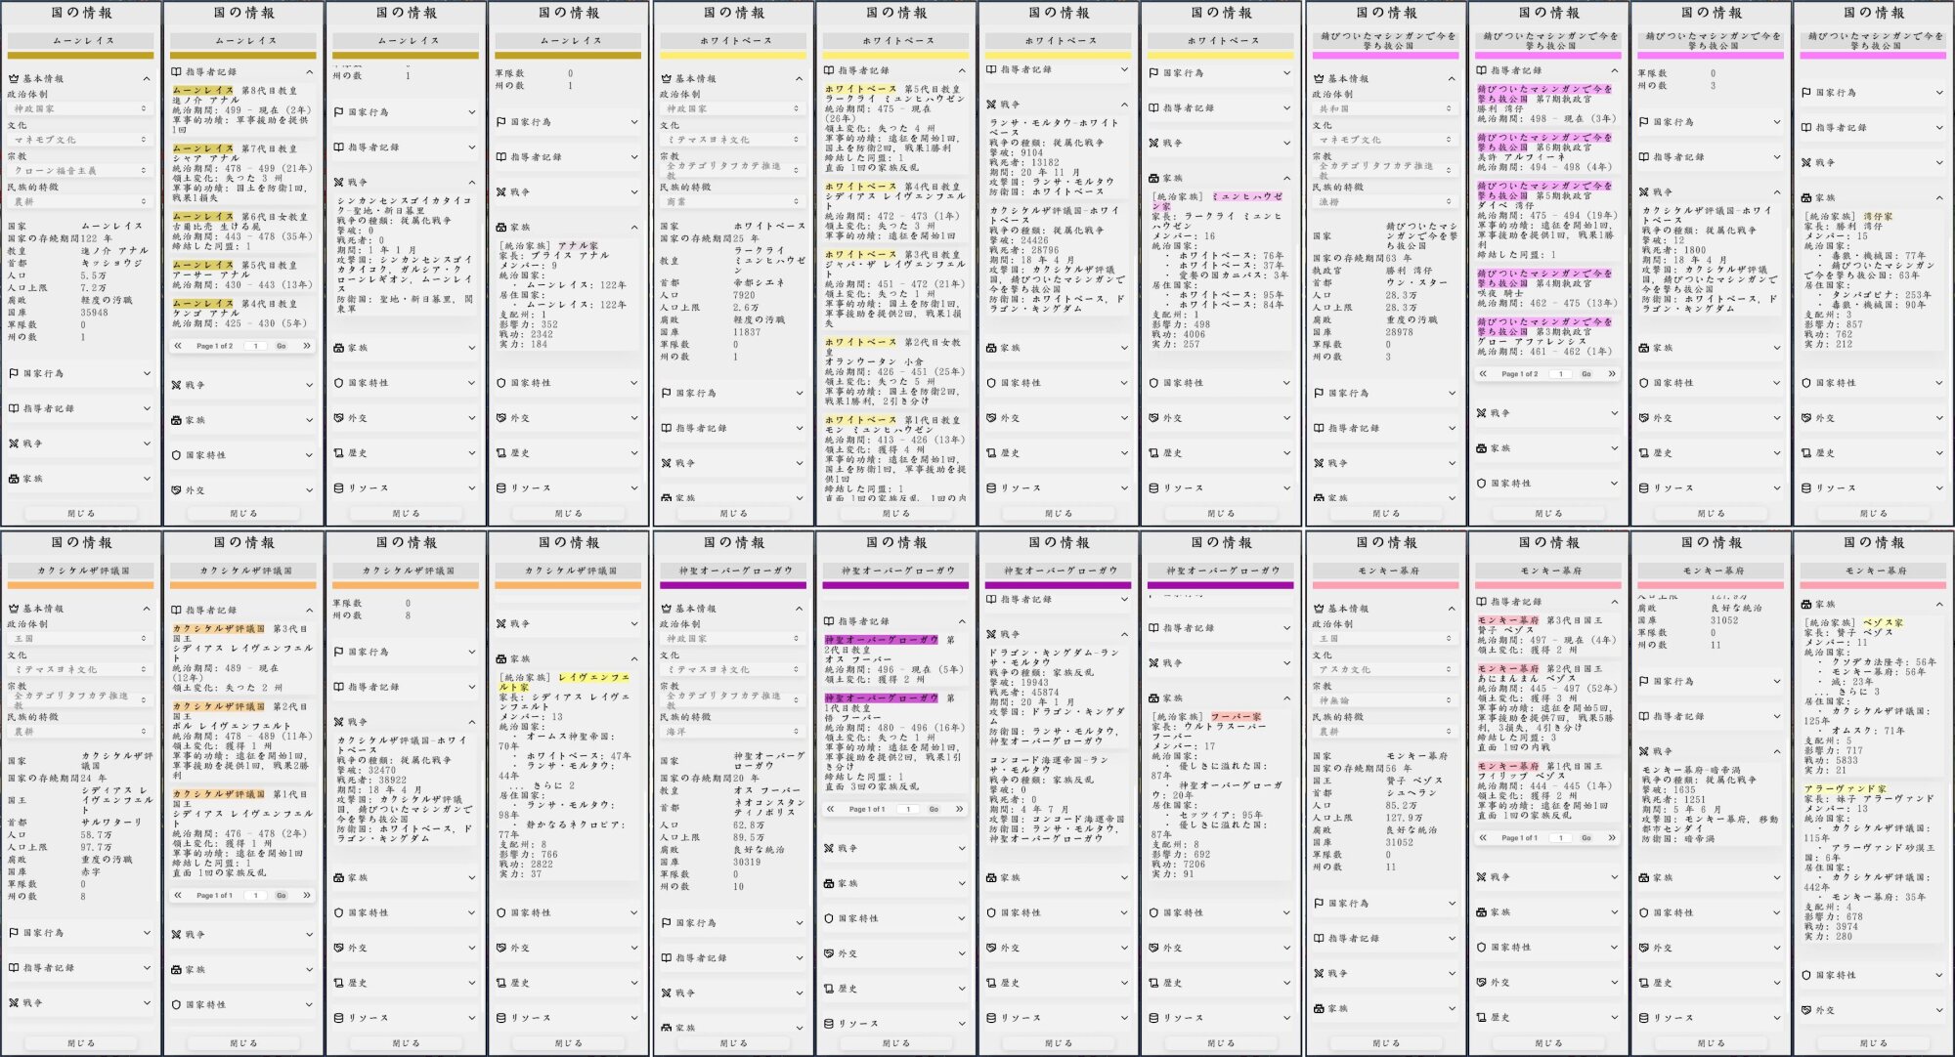Click book icon of expanded カクシケルザ評議国 指導者記録 section
The height and width of the screenshot is (1057, 1955).
click(176, 611)
